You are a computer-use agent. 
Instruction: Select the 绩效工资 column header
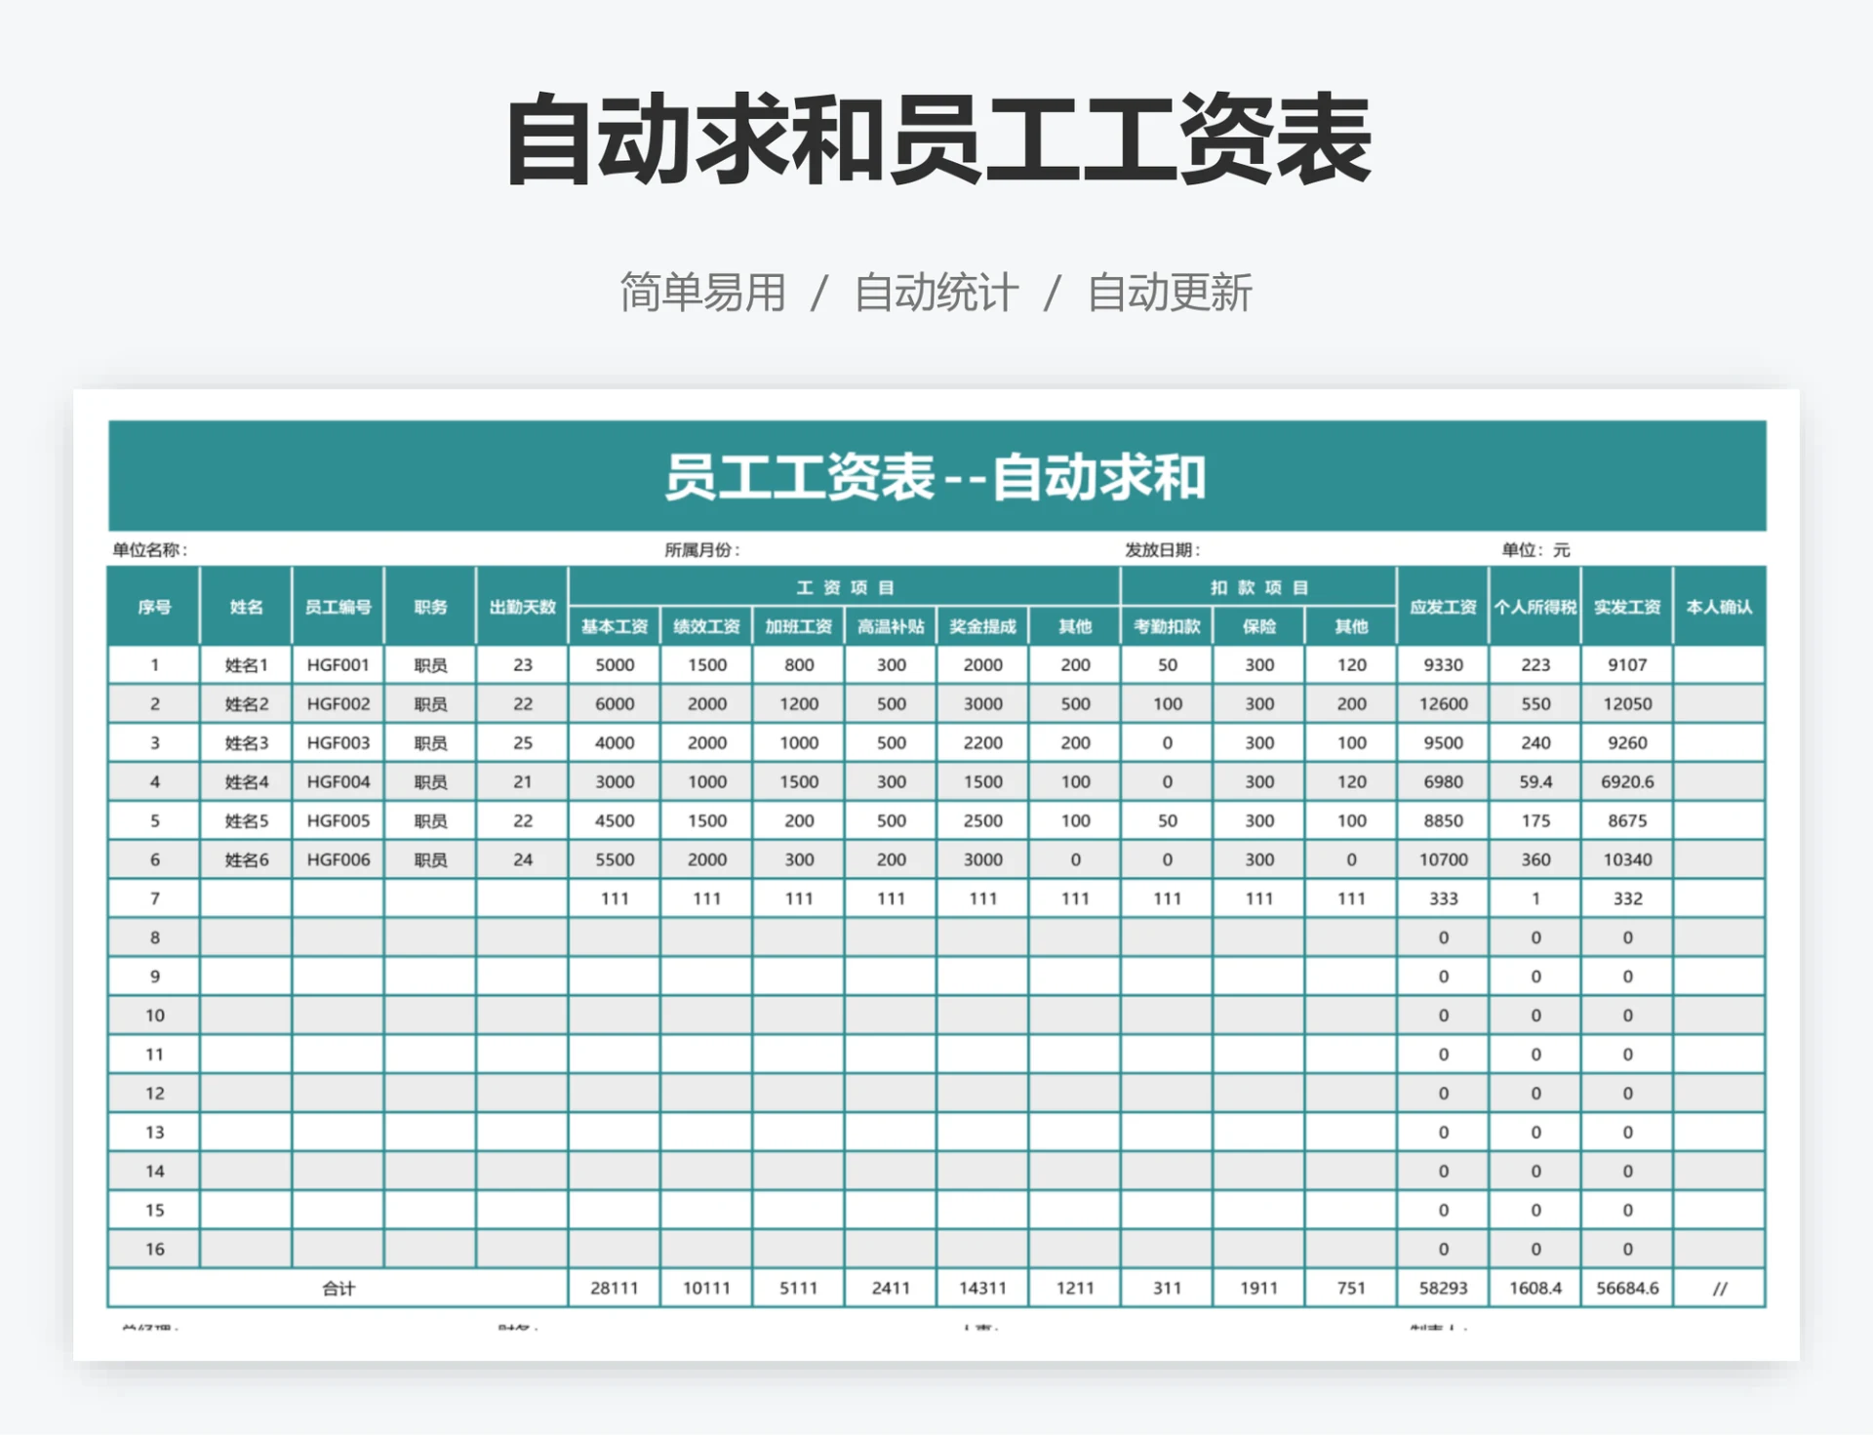(x=706, y=627)
